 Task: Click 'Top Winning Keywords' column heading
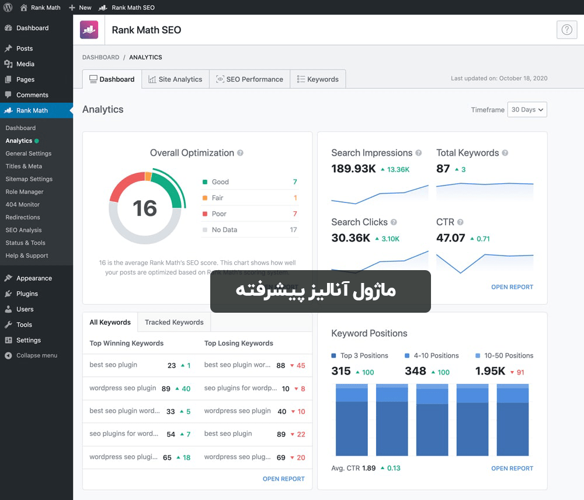tap(126, 344)
